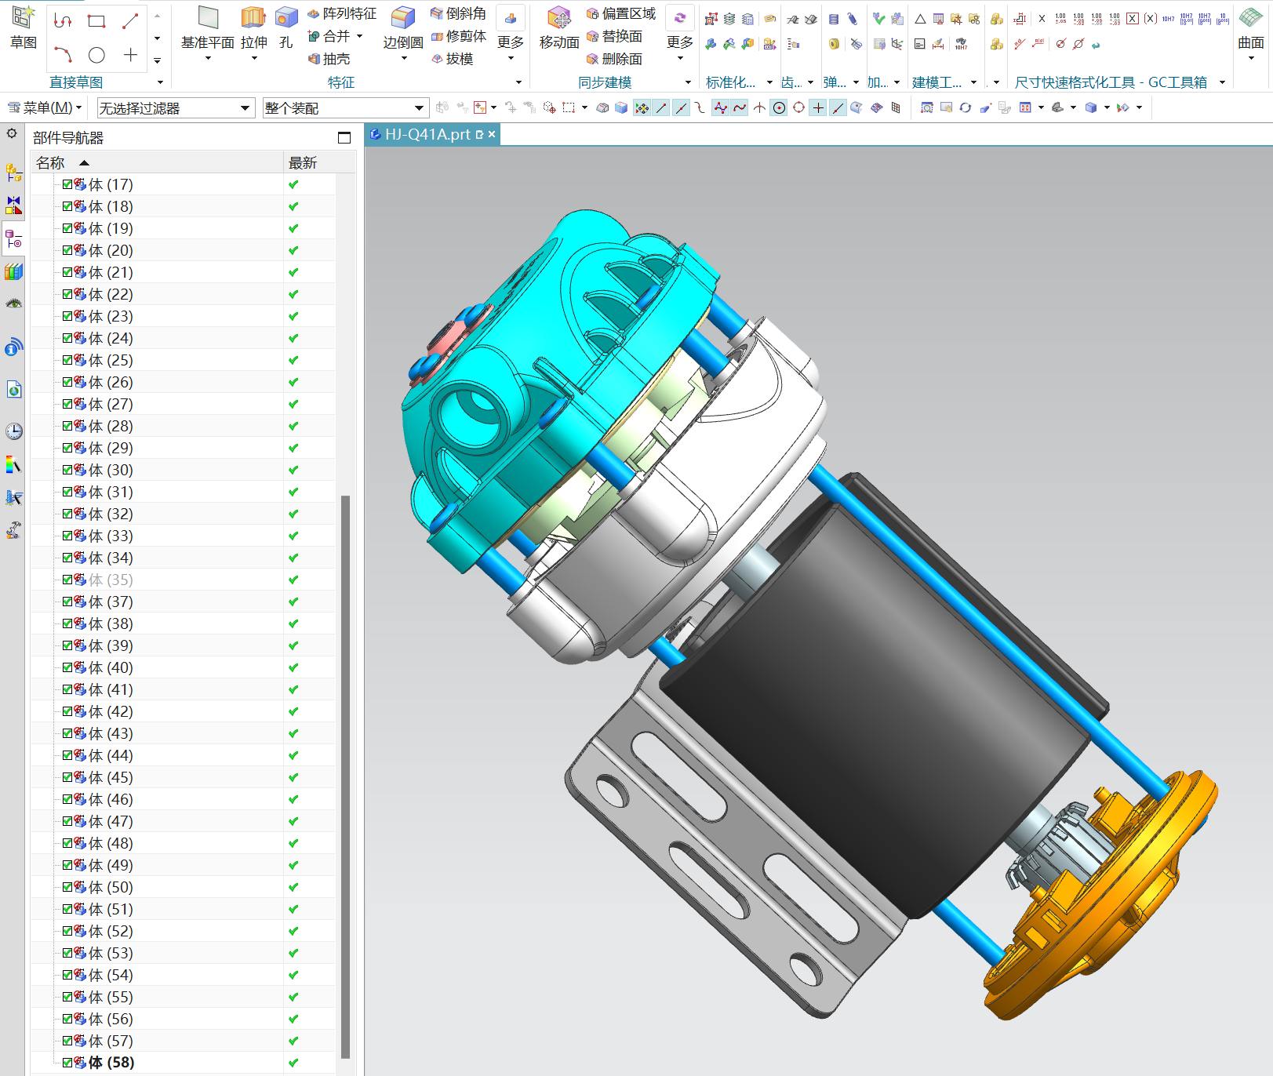Image resolution: width=1273 pixels, height=1076 pixels.
Task: Open the History clock sidebar tab
Action: [13, 431]
